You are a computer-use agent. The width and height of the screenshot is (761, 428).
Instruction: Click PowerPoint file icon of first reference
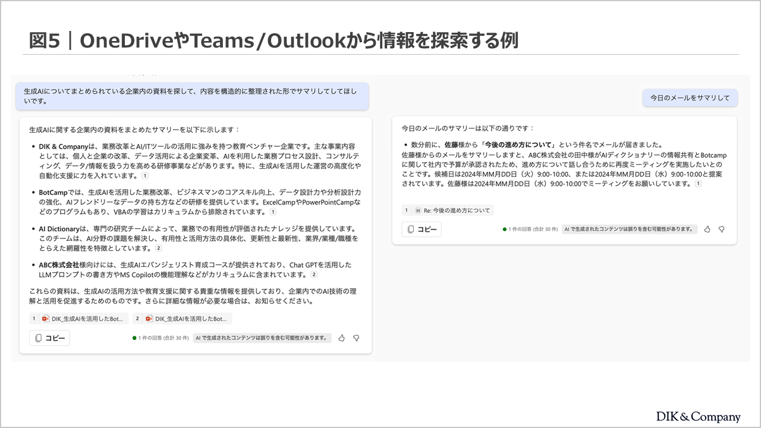[x=46, y=319]
